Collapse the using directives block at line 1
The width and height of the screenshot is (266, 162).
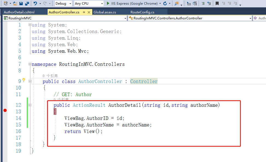tap(30, 25)
